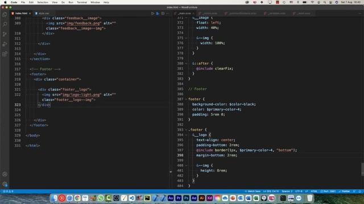The image size is (364, 204).
Task: Open Accounts icon in activity bar
Action: coord(5,174)
